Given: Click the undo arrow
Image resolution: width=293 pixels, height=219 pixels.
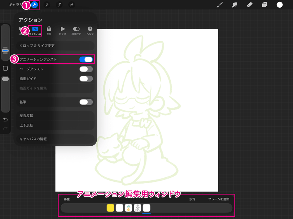Looking at the screenshot, I should [5, 120].
